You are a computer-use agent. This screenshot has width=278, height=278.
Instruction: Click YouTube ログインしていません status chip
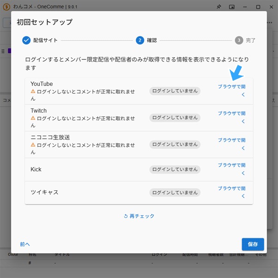[x=175, y=91]
